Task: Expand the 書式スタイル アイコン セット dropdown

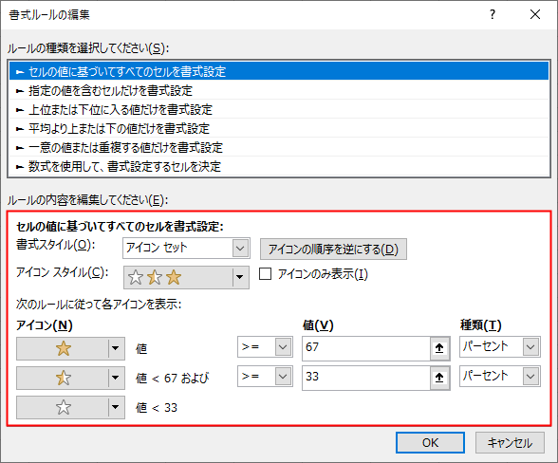Action: 186,248
